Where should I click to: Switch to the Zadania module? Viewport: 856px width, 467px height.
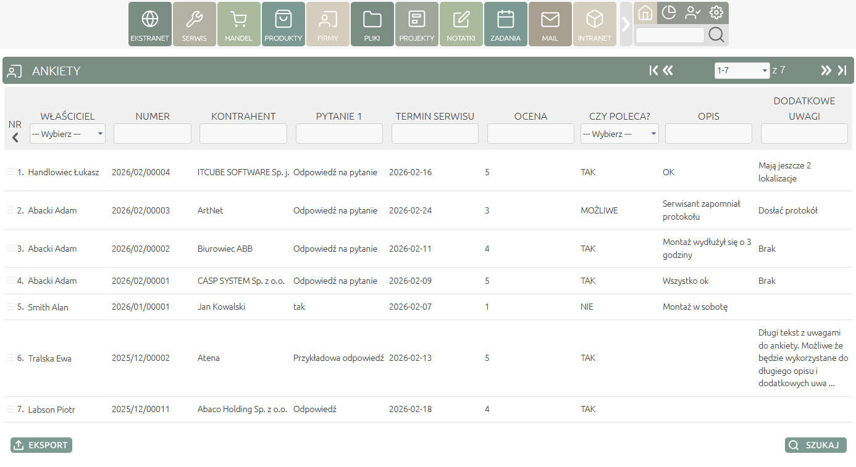(x=506, y=24)
